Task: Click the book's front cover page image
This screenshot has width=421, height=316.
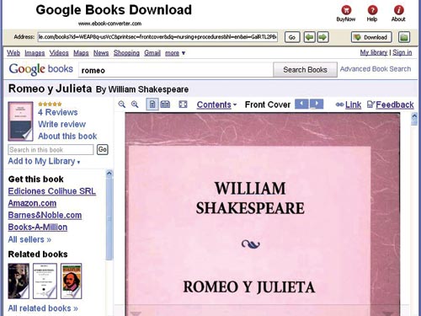Action: point(263,214)
